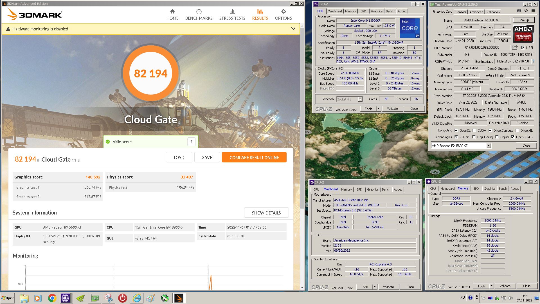The image size is (540, 304).
Task: Click the Close button at GPU-Z window bottom
Action: (x=526, y=146)
